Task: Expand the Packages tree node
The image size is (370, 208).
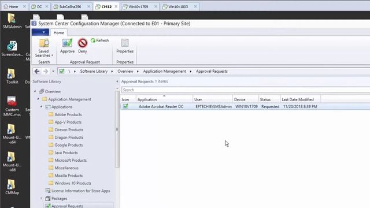Action: (x=41, y=198)
